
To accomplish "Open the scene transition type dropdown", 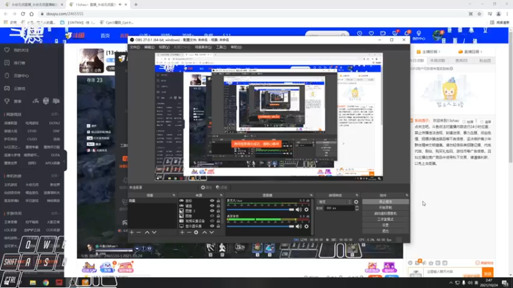I will (333, 202).
